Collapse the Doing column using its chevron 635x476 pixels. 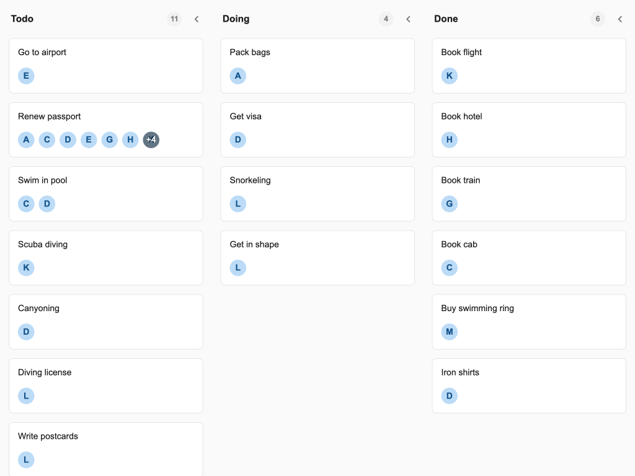tap(408, 19)
